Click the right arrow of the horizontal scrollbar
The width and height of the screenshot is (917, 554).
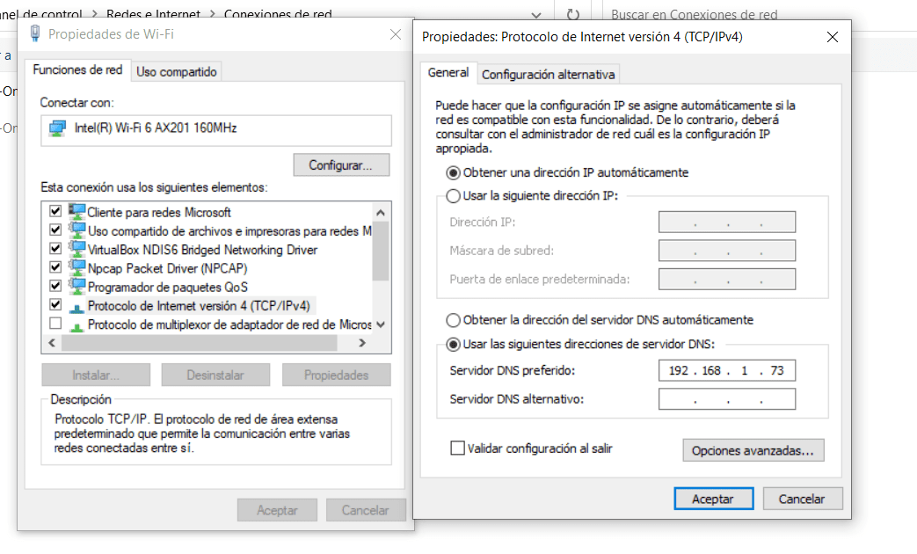point(362,343)
